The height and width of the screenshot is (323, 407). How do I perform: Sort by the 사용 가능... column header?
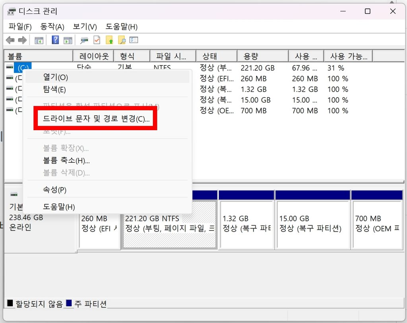click(x=348, y=56)
